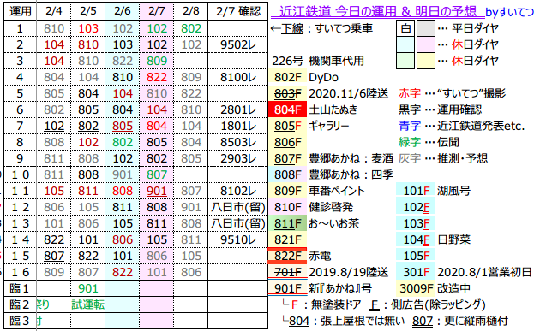Click the 1801レ cell in row 7
540x331 pixels.
238,126
